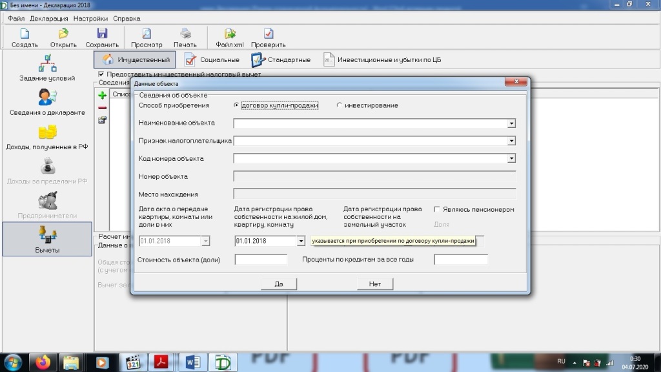Click the Стоимость объекта (доли) input field

(x=261, y=260)
